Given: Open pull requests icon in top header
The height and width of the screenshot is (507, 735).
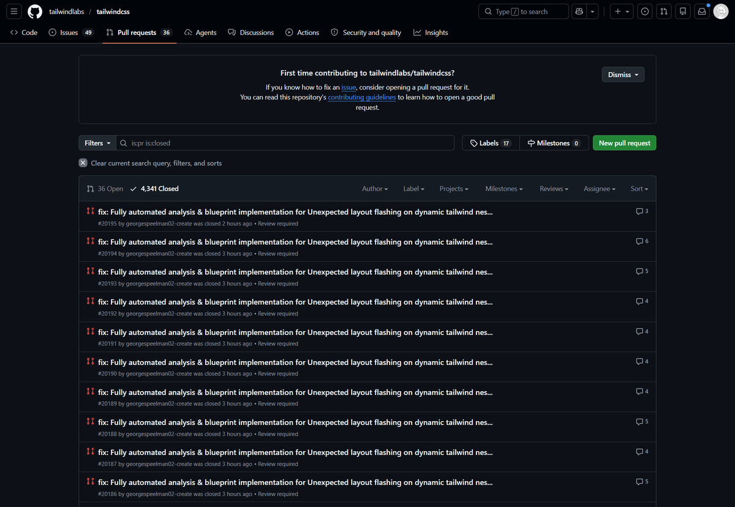Looking at the screenshot, I should point(664,12).
